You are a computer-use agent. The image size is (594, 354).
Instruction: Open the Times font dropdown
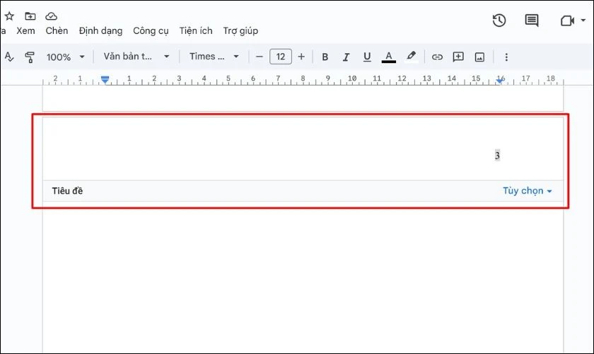[214, 57]
